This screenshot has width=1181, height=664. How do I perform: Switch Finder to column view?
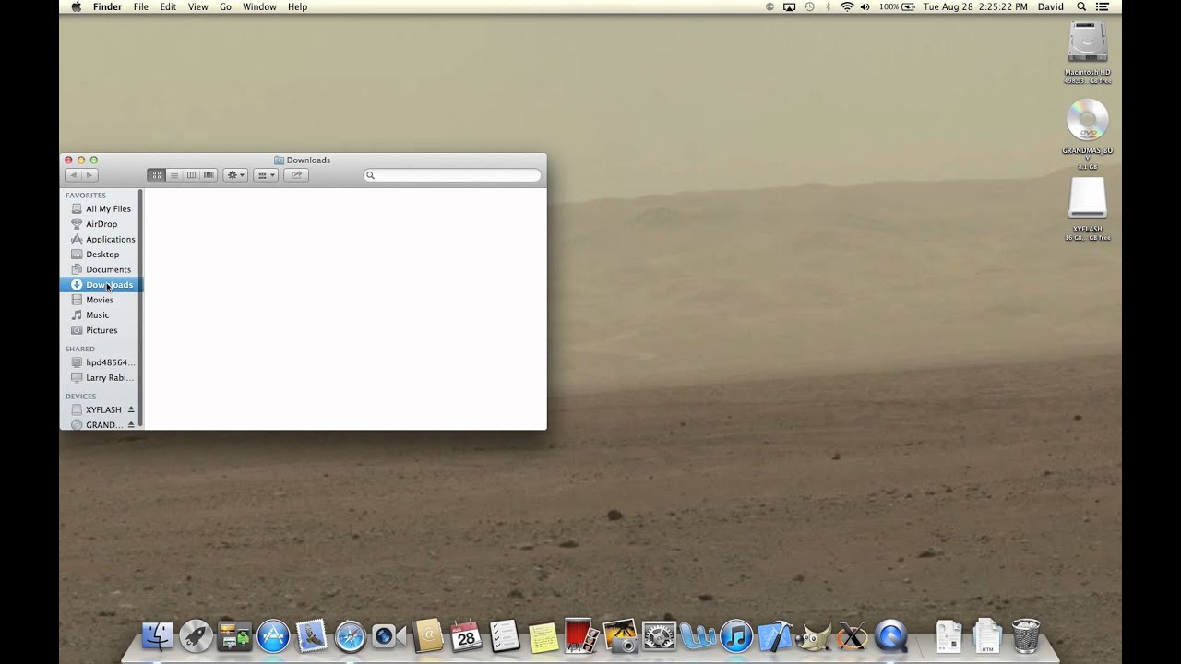click(191, 174)
